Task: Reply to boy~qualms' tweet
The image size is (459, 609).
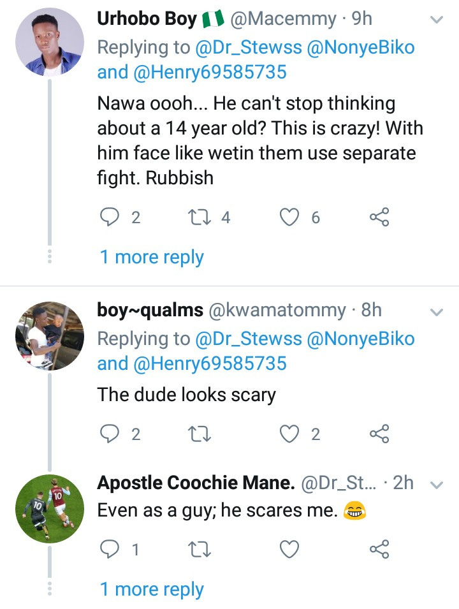Action: (x=111, y=434)
